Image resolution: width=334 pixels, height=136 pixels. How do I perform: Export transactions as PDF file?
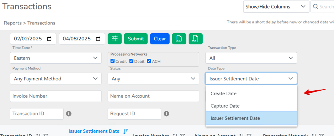click(196, 39)
